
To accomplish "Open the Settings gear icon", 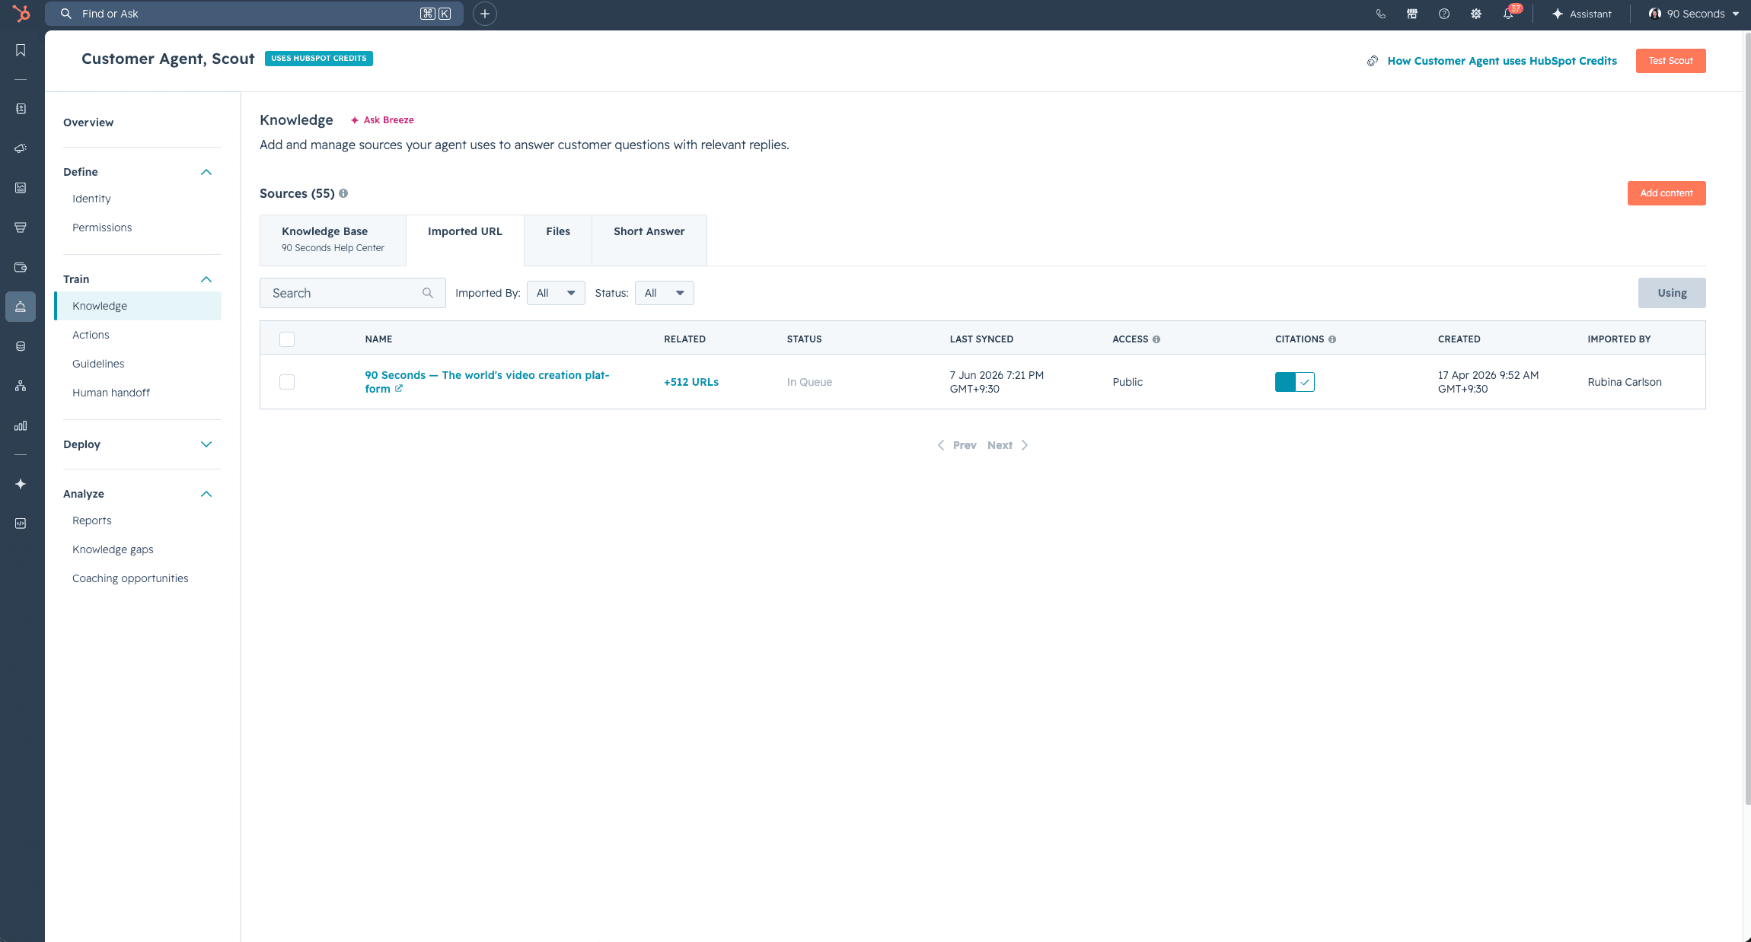I will [1476, 14].
